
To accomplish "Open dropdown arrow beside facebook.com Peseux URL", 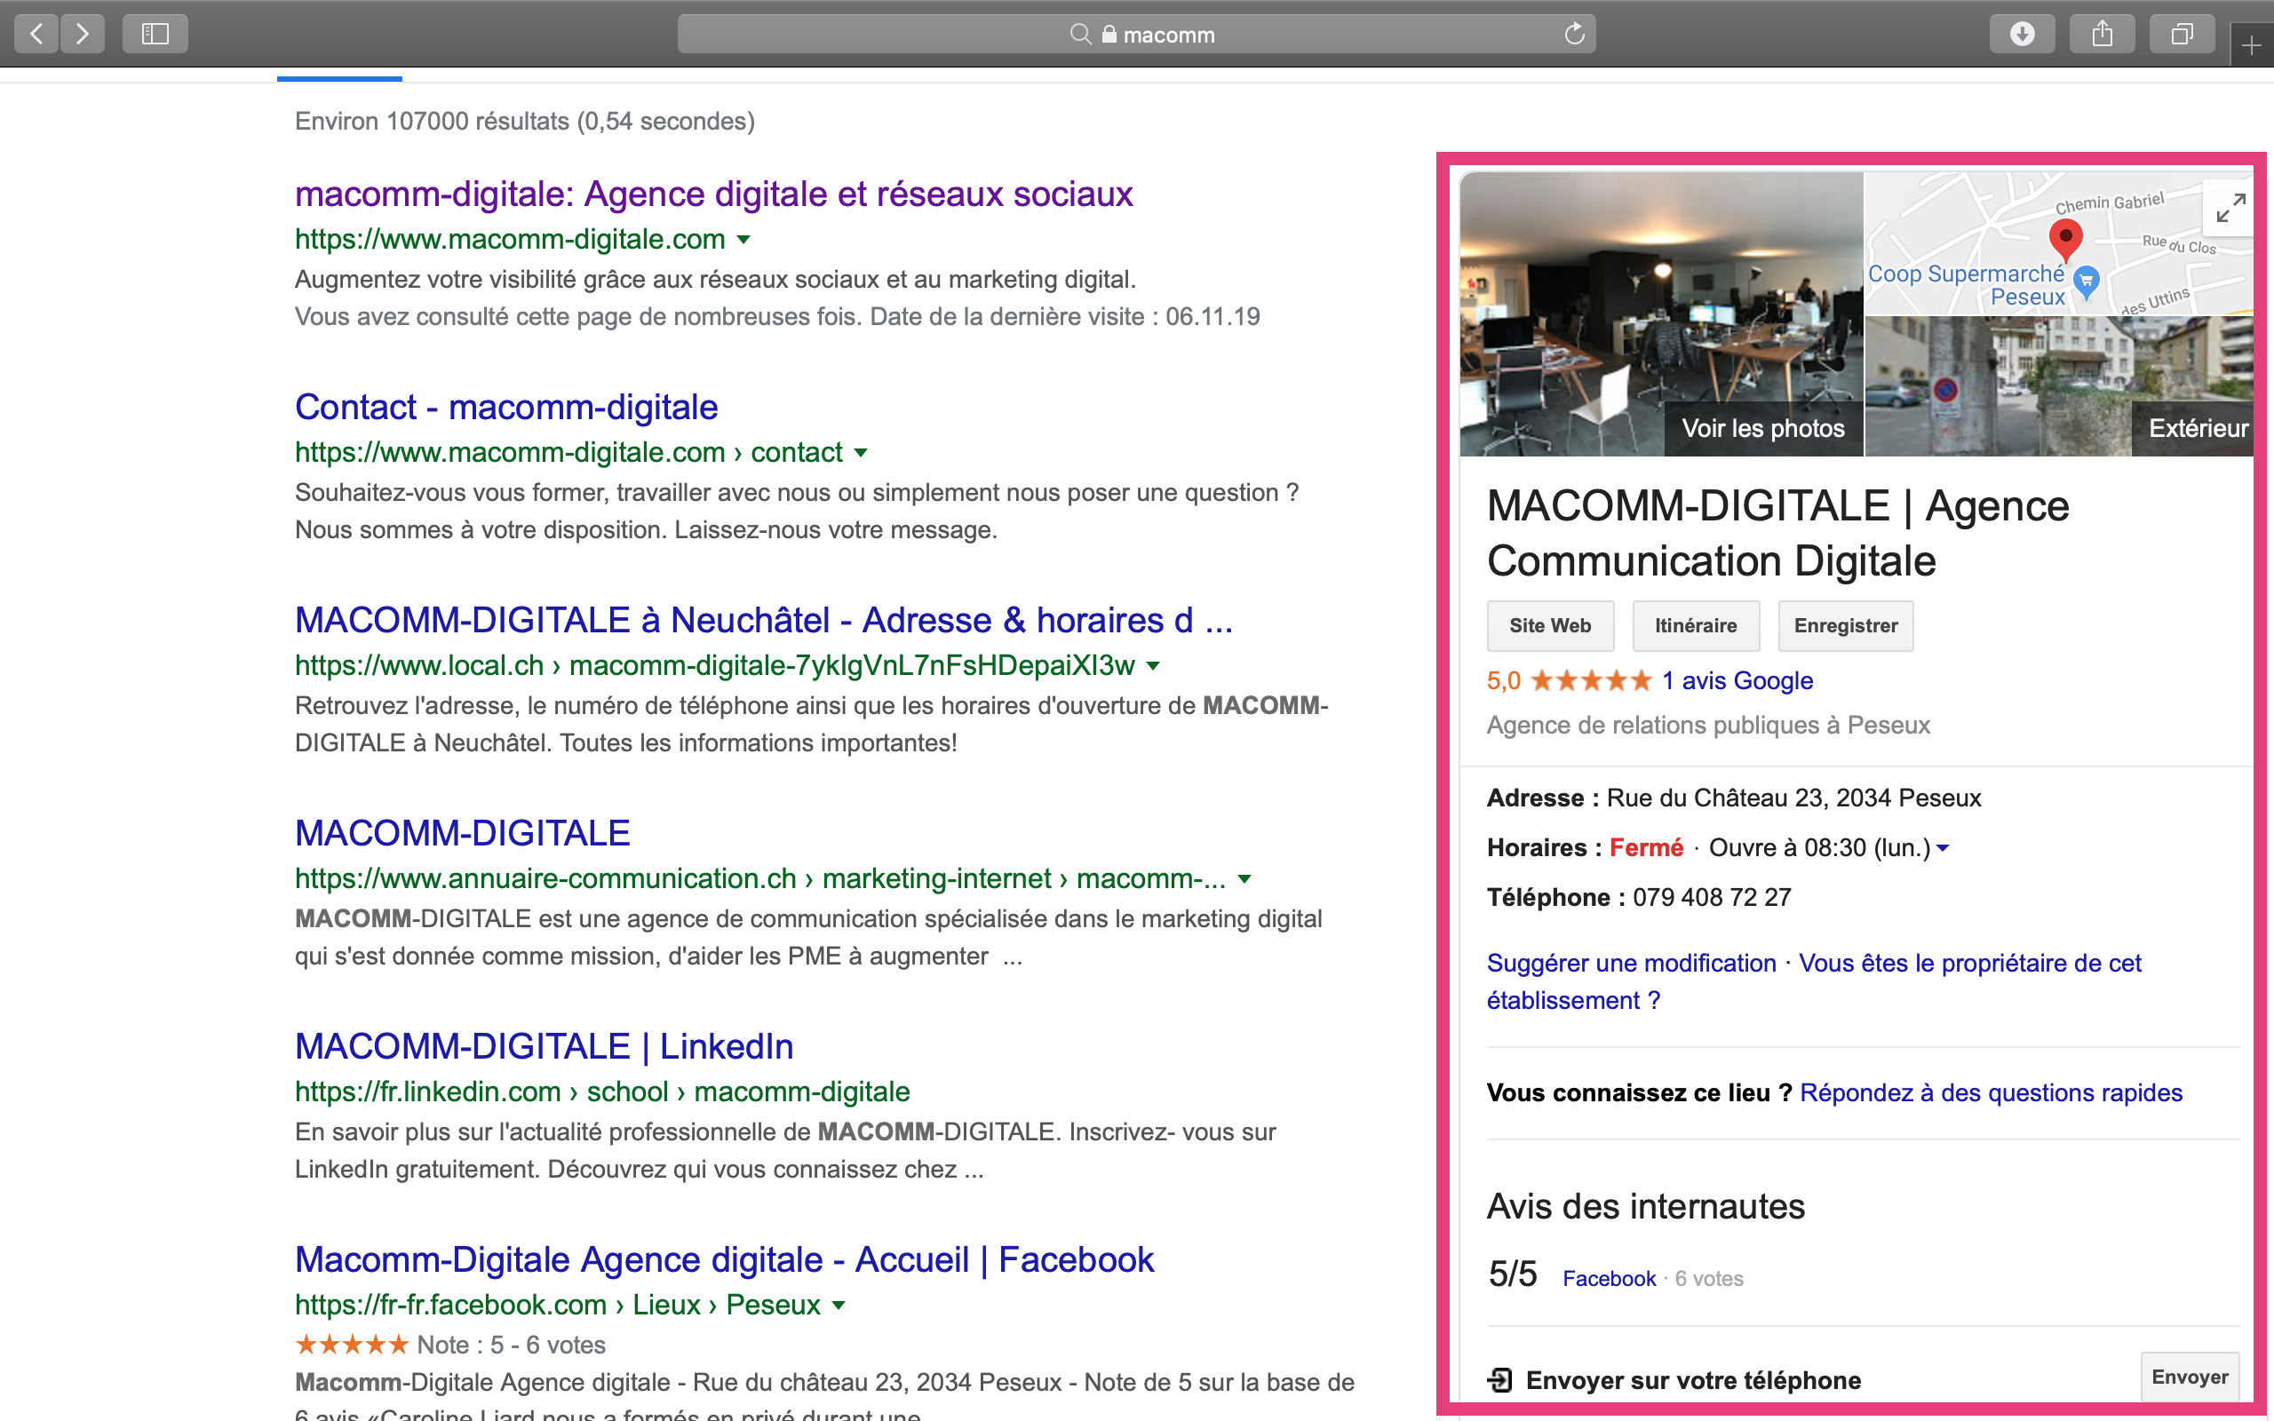I will [x=839, y=1306].
